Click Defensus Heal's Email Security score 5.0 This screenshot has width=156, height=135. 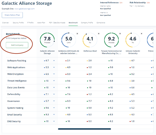[x=90, y=114]
